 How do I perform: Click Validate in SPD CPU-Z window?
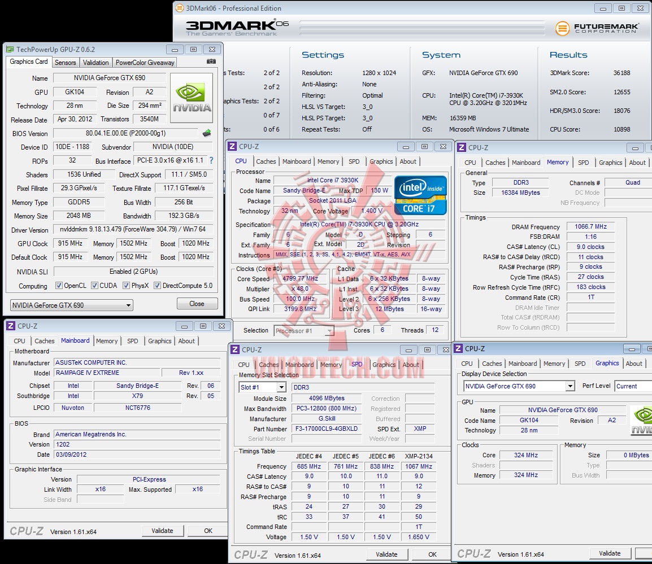pos(386,554)
